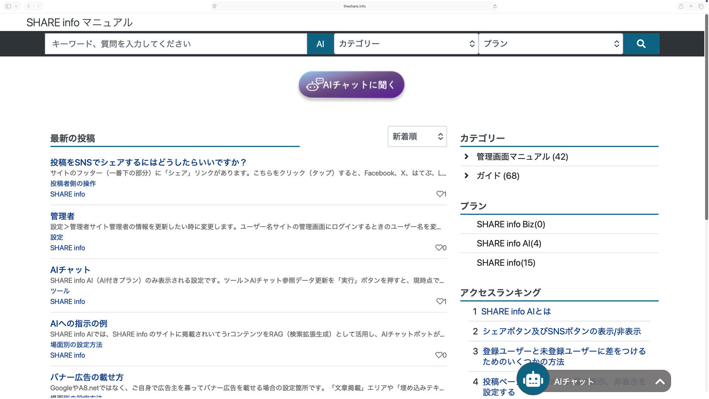
Task: Open the バナー広告の載せ方 post
Action: pyautogui.click(x=87, y=377)
